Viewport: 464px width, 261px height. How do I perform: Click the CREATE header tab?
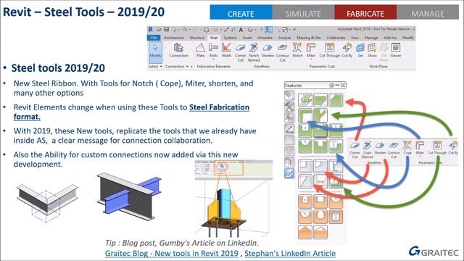pos(241,12)
